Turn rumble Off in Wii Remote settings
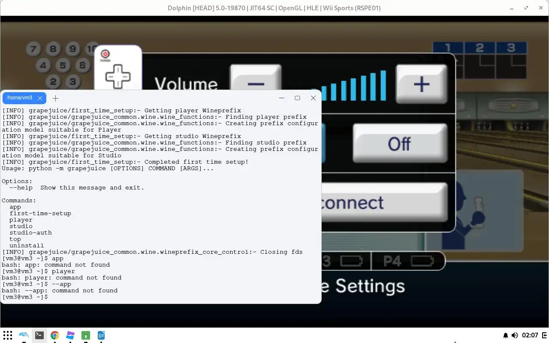549x343 pixels. pos(400,144)
